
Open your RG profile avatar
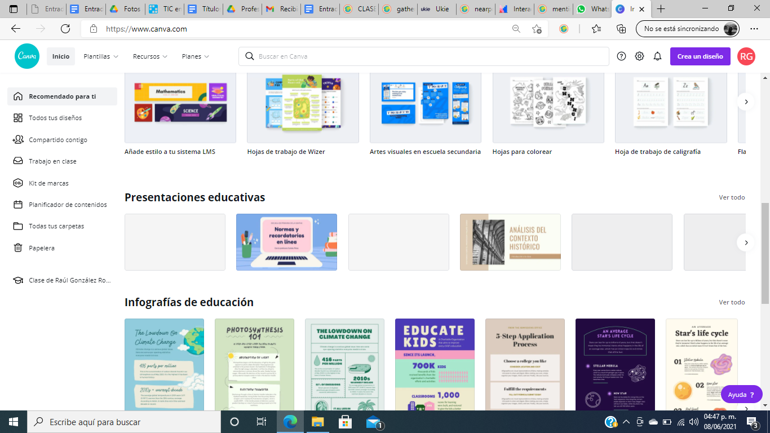[745, 56]
